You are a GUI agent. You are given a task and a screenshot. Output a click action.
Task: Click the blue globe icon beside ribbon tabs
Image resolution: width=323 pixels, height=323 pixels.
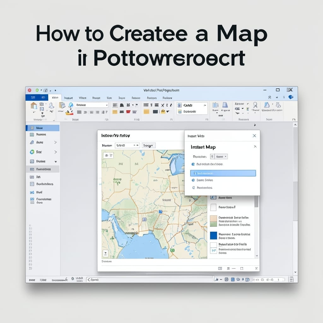click(291, 97)
